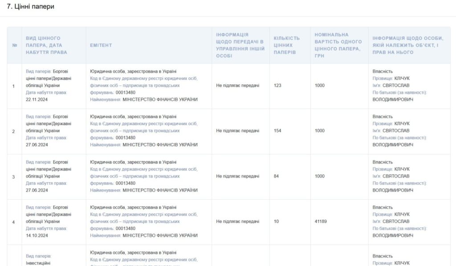The width and height of the screenshot is (456, 266).
Task: Select surname 'КЛІЧУК' in row 1
Action: click(x=402, y=78)
